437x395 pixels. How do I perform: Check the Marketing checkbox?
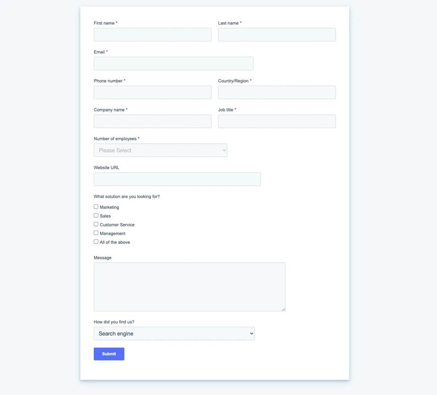(x=95, y=207)
